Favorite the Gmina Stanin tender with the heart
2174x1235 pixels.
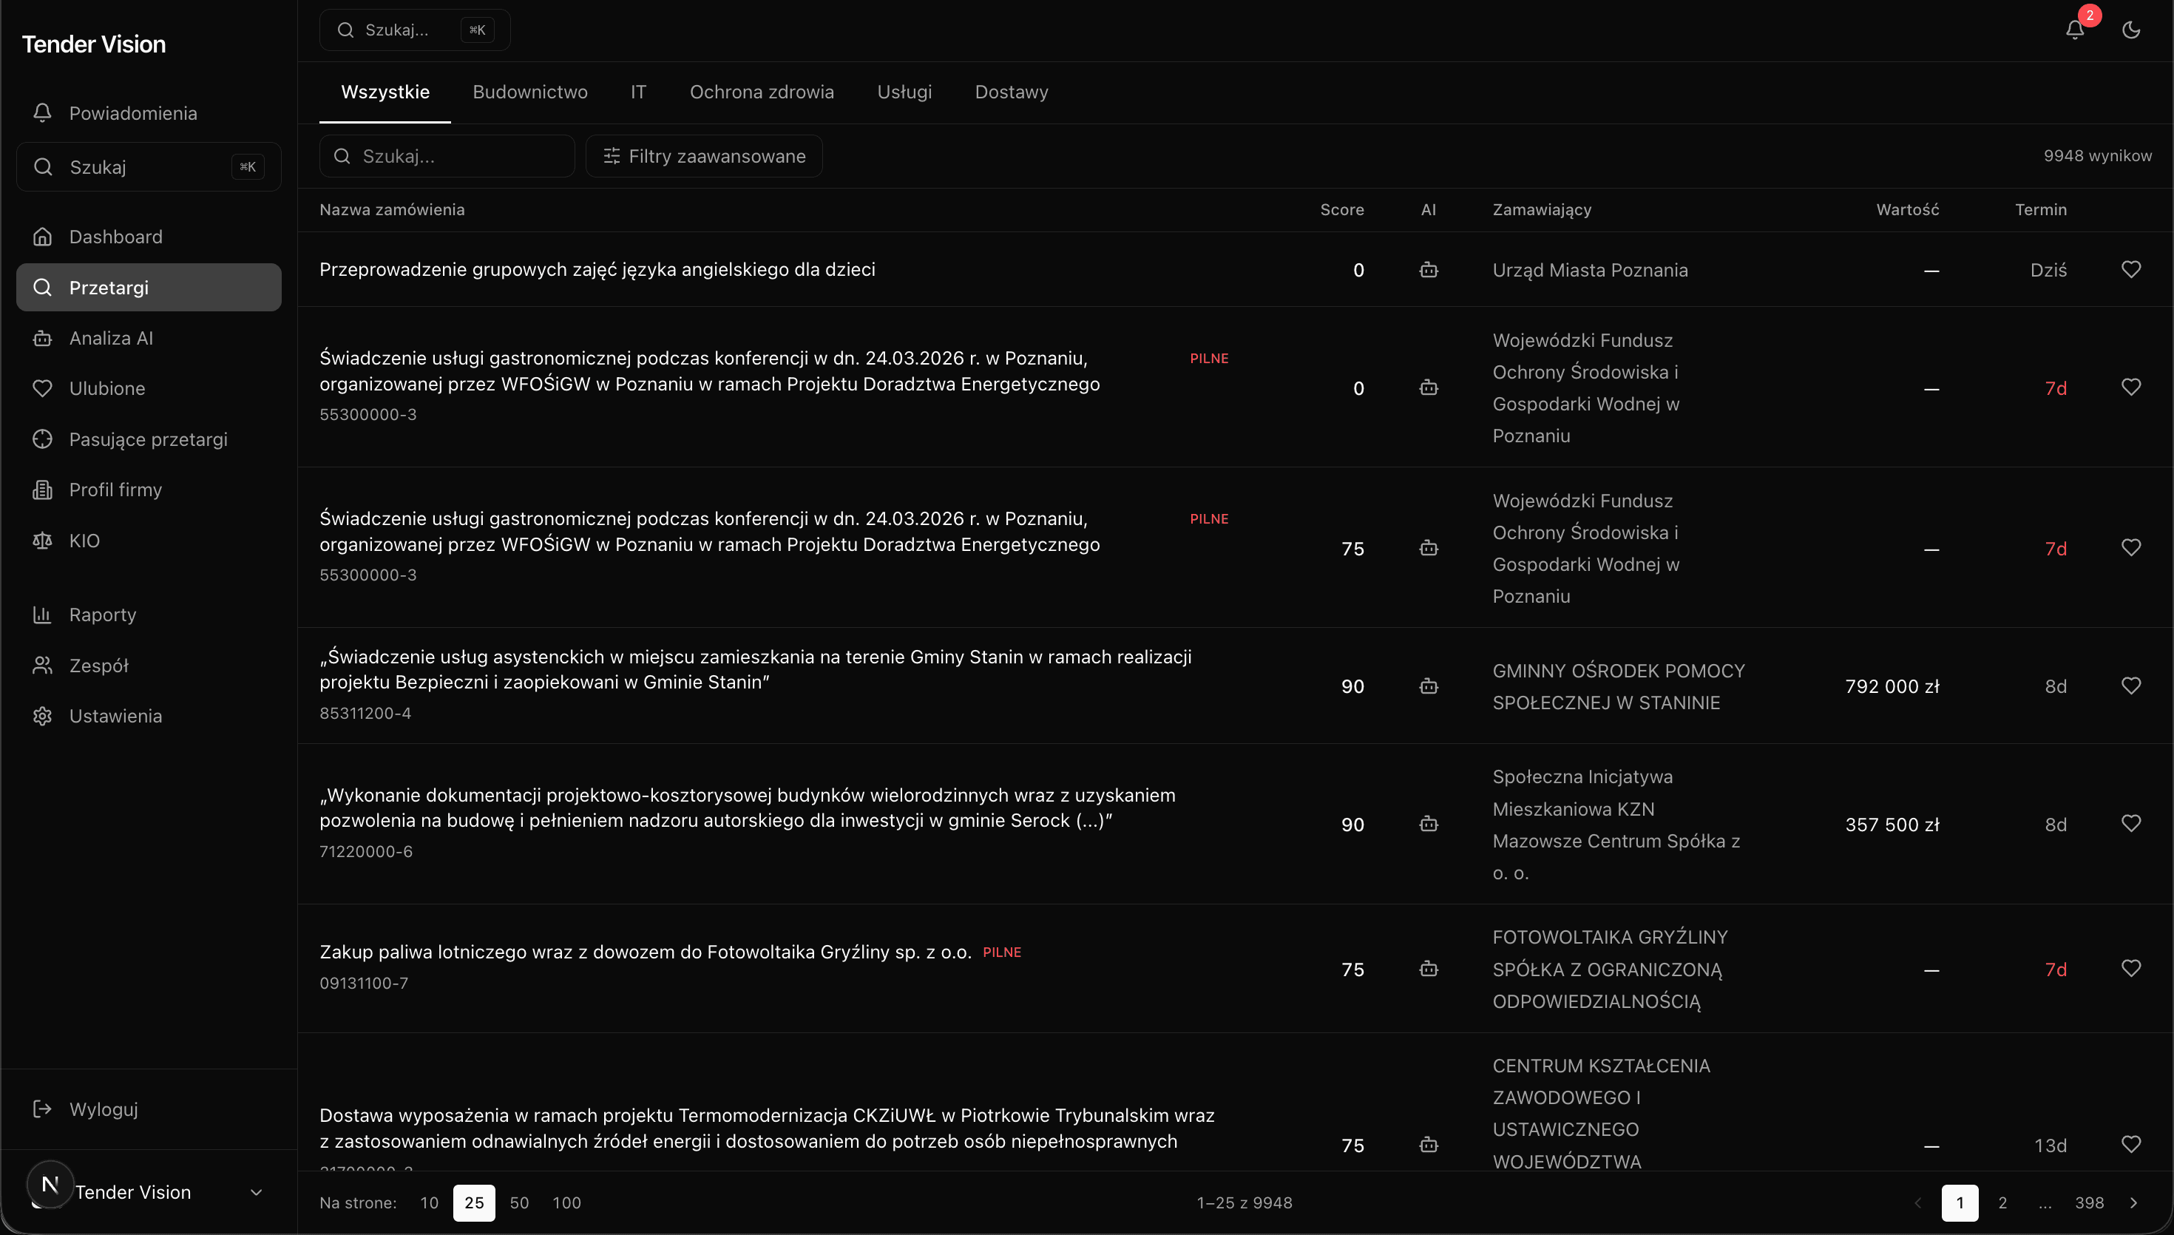pos(2132,686)
